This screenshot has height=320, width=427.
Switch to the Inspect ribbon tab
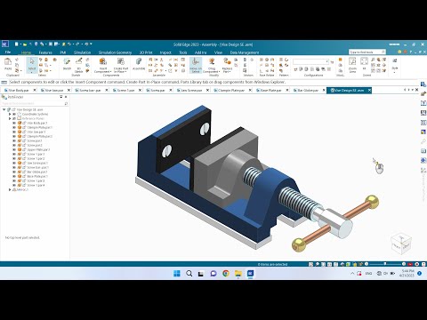[x=165, y=52]
